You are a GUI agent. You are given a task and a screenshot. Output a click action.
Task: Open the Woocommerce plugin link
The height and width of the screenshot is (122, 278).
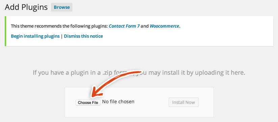pyautogui.click(x=165, y=26)
